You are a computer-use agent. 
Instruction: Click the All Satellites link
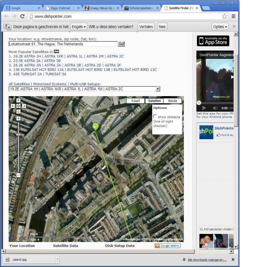pos(19,84)
